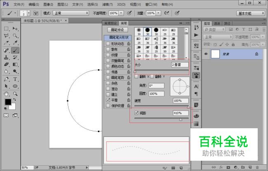Image resolution: width=268 pixels, height=171 pixels.
Task: Enable airbrush-style build-up icon
Action: (167, 13)
